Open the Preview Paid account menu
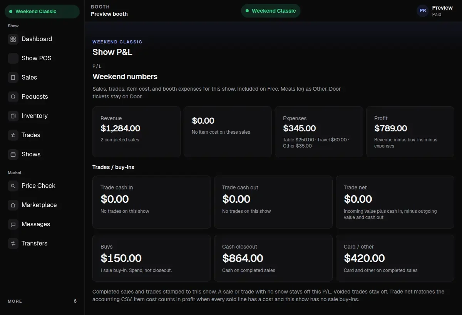The image size is (462, 315). point(435,11)
